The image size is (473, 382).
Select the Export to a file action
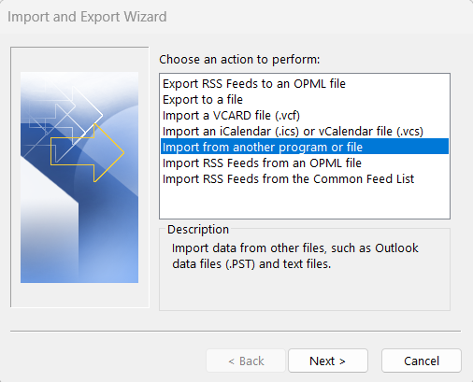pos(305,100)
